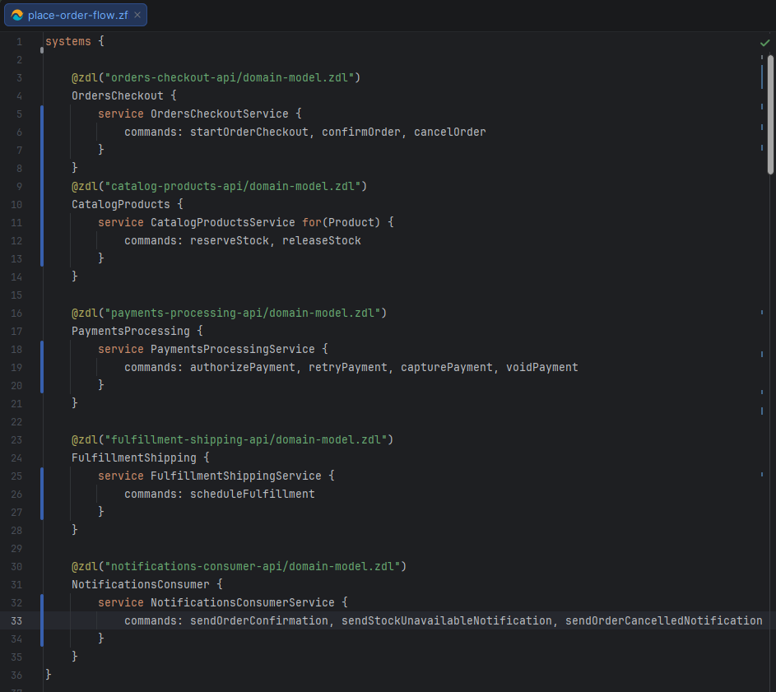Open the payments-processing-api/domain-model.zdl path string
Screen dimensions: 776x692
point(243,313)
